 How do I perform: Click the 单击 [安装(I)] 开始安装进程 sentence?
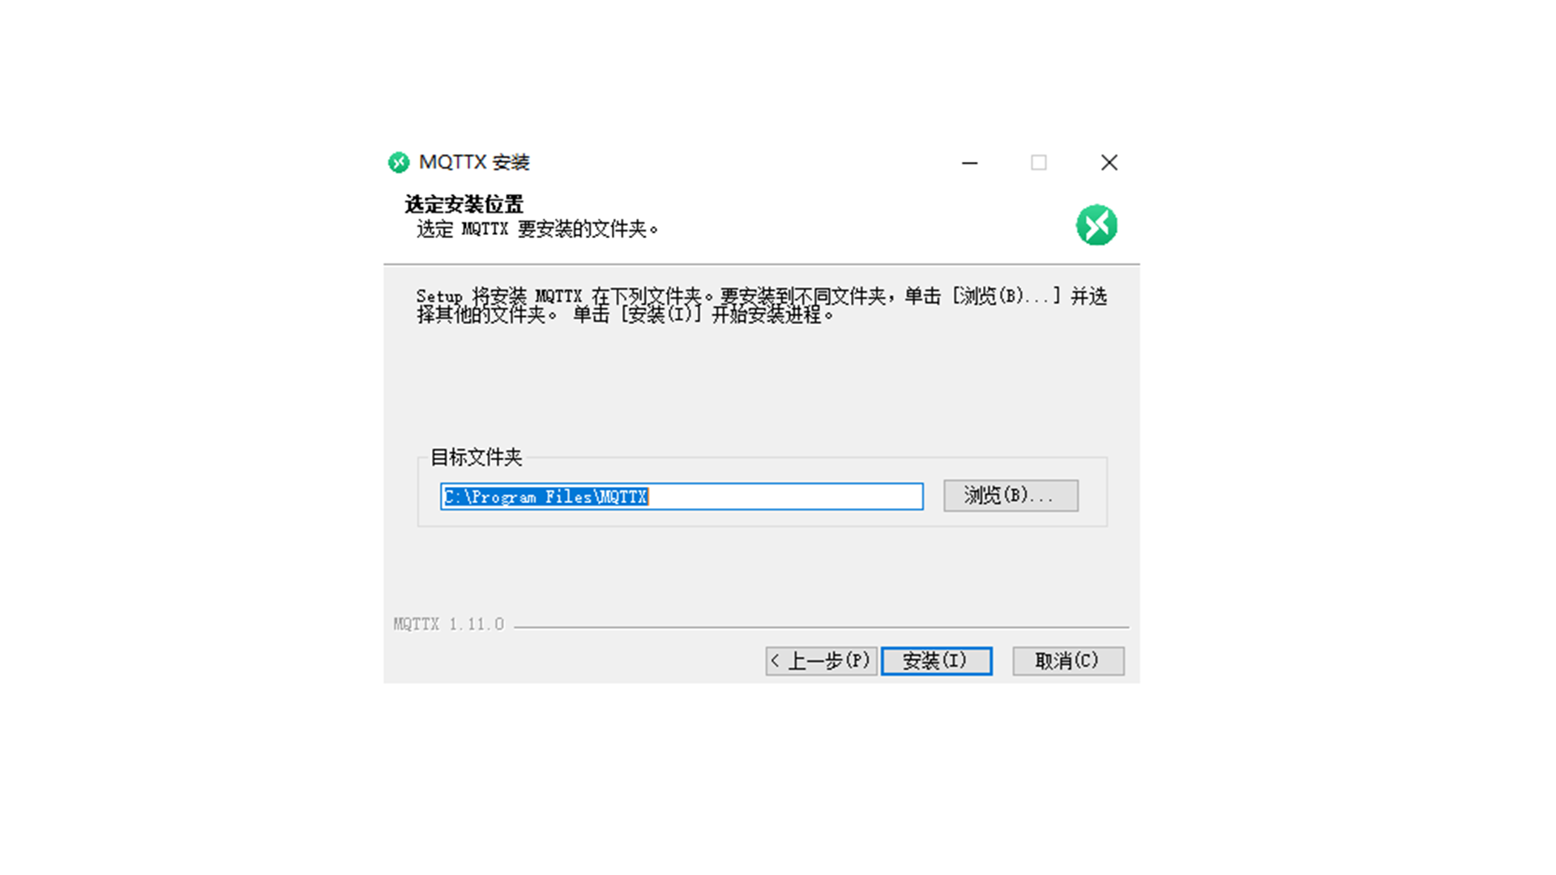[x=703, y=315]
